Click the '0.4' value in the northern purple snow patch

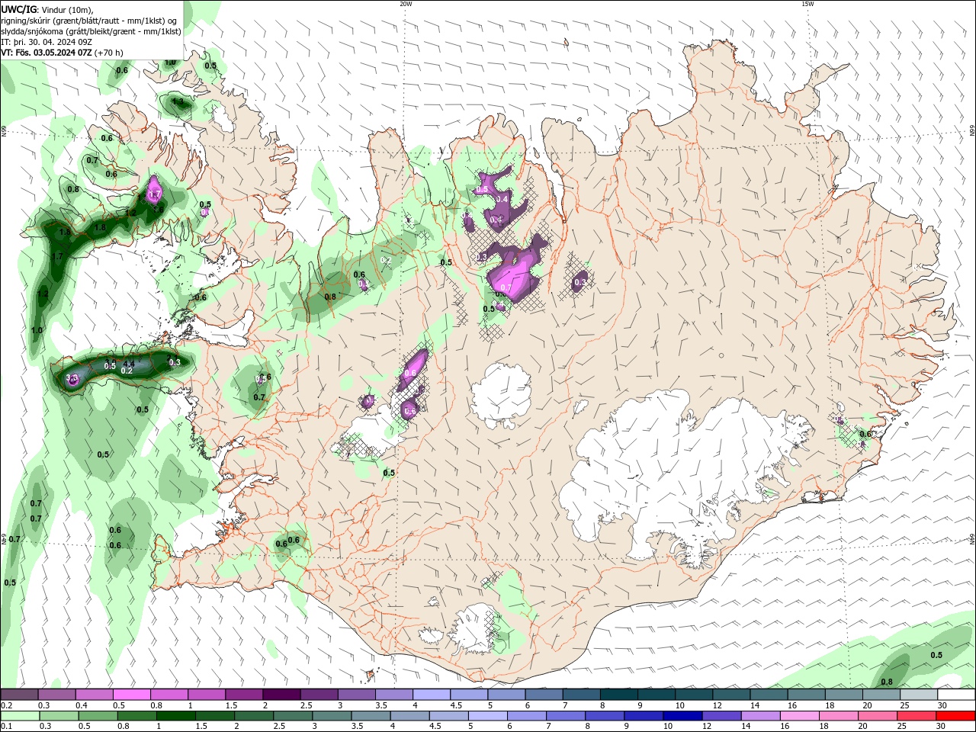pyautogui.click(x=502, y=199)
